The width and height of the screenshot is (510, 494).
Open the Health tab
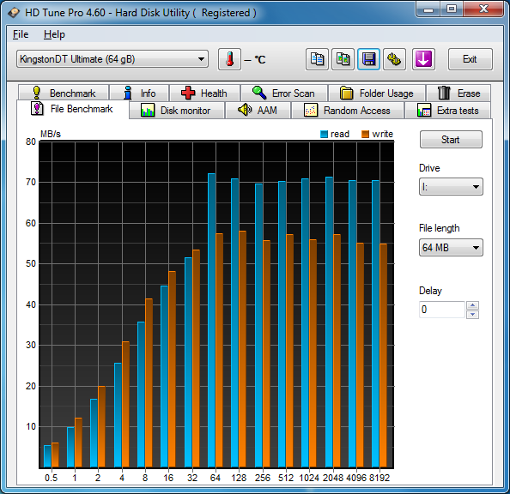point(204,93)
